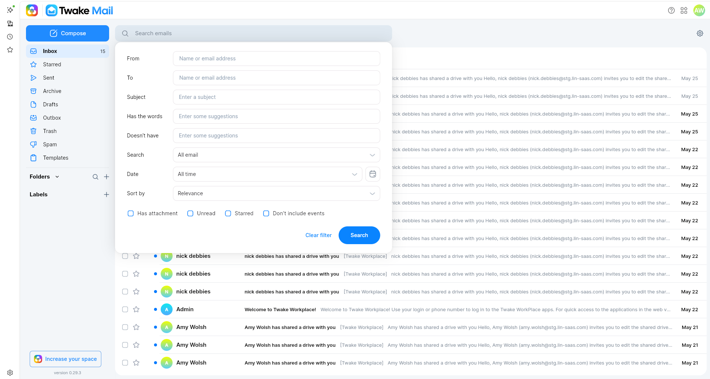This screenshot has height=379, width=710.
Task: Star the May 21 Amy Wolsh email at bottom
Action: tap(136, 363)
